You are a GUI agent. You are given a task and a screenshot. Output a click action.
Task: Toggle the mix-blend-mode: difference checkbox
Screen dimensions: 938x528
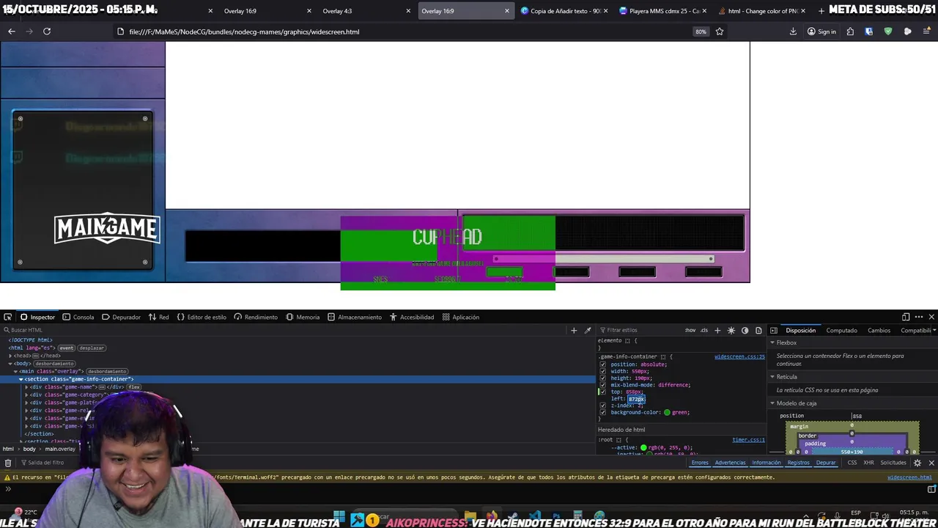click(603, 385)
